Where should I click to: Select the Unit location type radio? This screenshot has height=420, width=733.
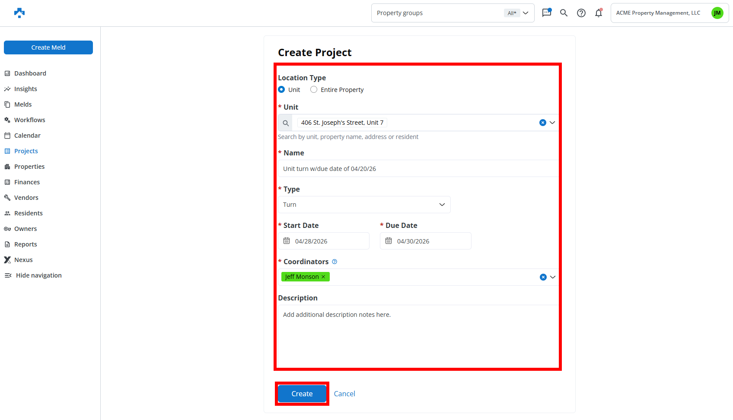click(282, 90)
